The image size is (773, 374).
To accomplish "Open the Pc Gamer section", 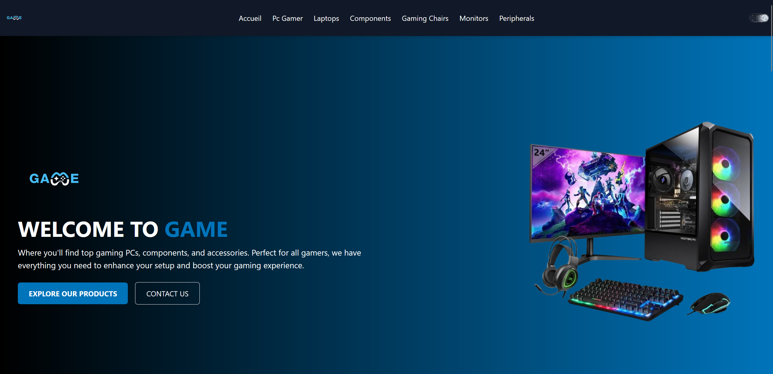I will [x=287, y=18].
